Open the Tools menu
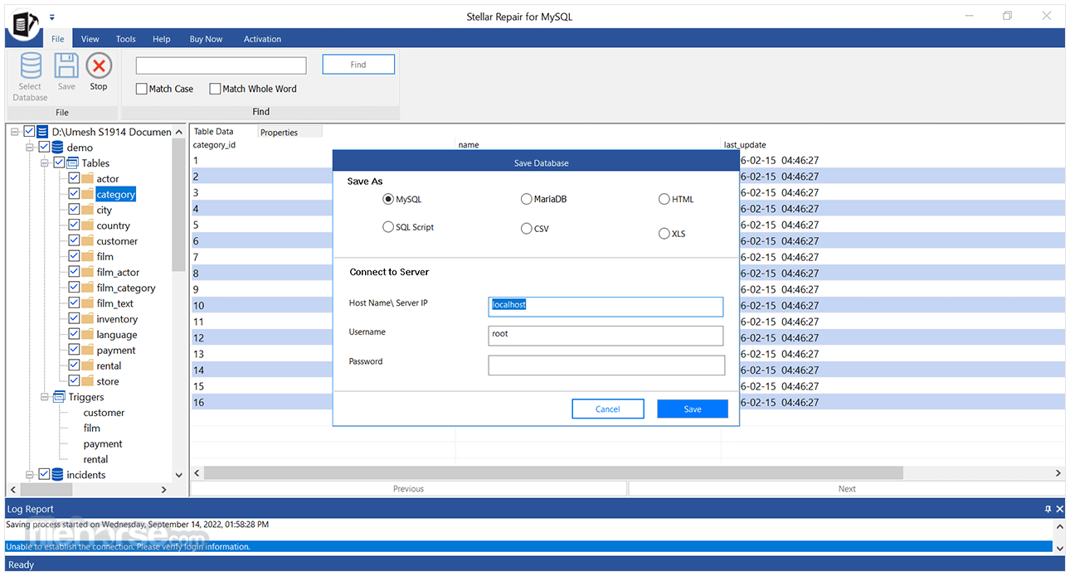Screen dimensions: 1070x576 coord(126,39)
